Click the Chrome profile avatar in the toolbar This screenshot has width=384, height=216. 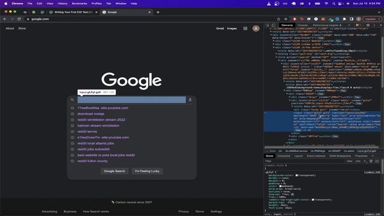[x=359, y=19]
